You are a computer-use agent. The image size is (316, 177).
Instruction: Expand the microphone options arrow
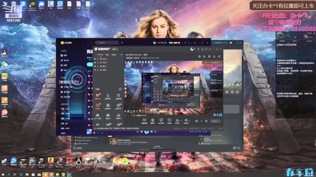[x=181, y=121]
